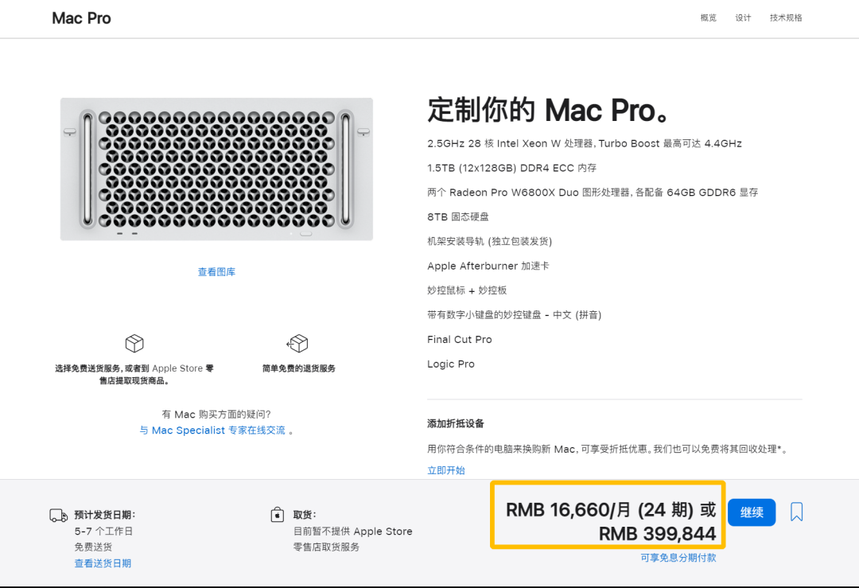859x588 pixels.
Task: Open the 概览 tab
Action: tap(709, 18)
